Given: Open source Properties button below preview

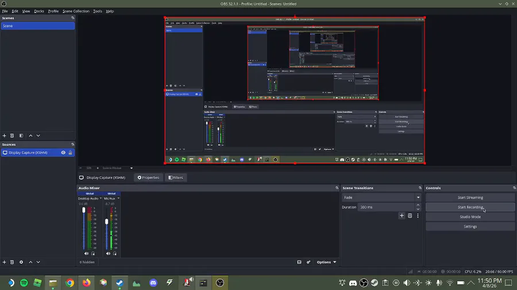Looking at the screenshot, I should point(148,178).
